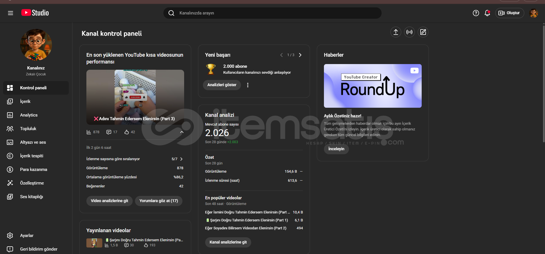Open the YouTube Creator RoundUp thumbnail
This screenshot has width=545, height=254.
373,86
